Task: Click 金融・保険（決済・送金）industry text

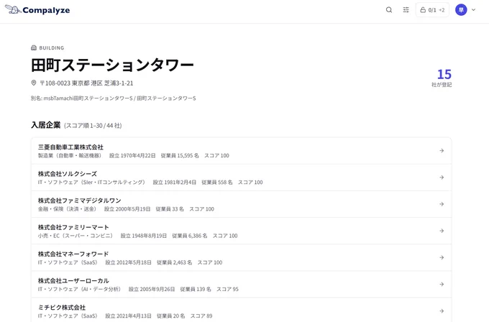Action: 68,209
